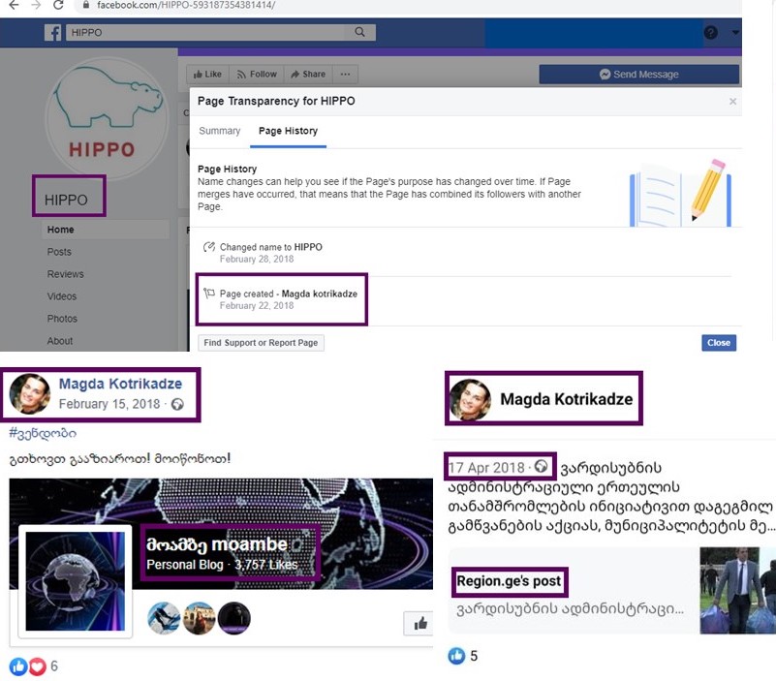Click the blue Close button
776x681 pixels.
click(719, 343)
